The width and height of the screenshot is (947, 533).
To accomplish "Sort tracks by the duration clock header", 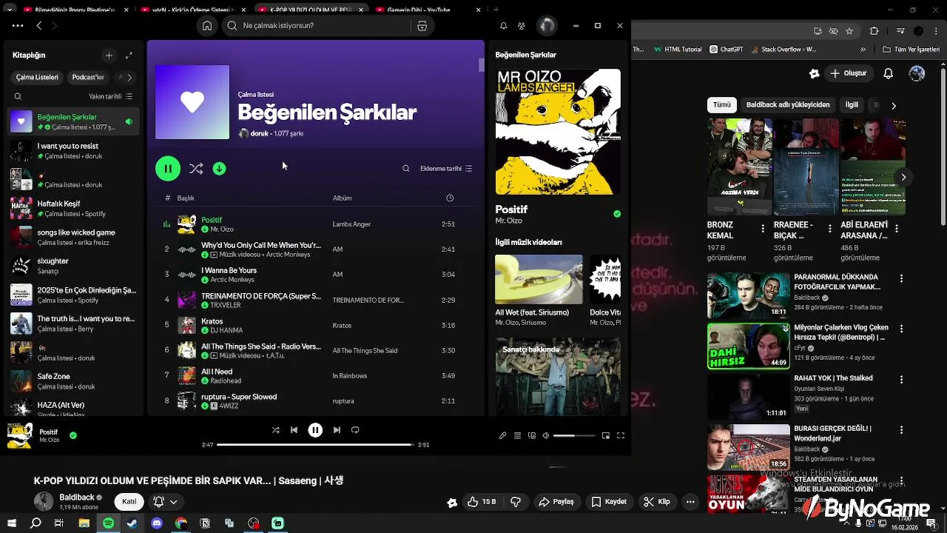I will tap(450, 198).
